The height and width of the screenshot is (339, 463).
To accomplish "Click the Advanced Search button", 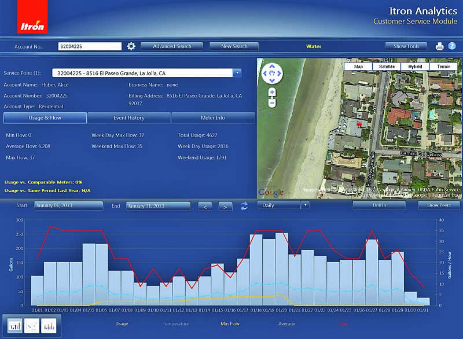I will [x=172, y=46].
